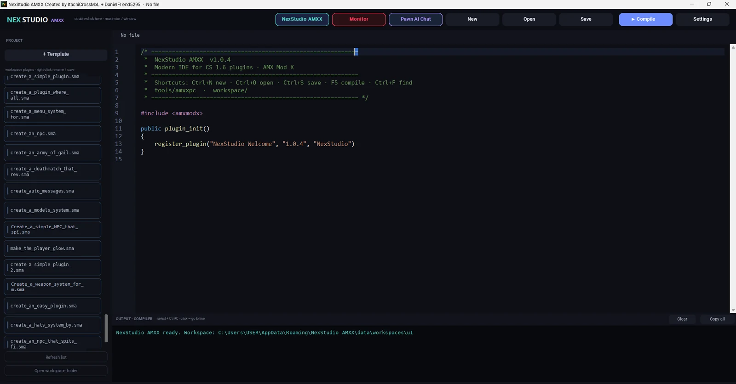736x384 pixels.
Task: Click the editor scrollbar up arrow
Action: [x=733, y=47]
